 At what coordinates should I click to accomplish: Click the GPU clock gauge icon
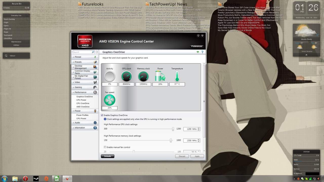point(126,76)
